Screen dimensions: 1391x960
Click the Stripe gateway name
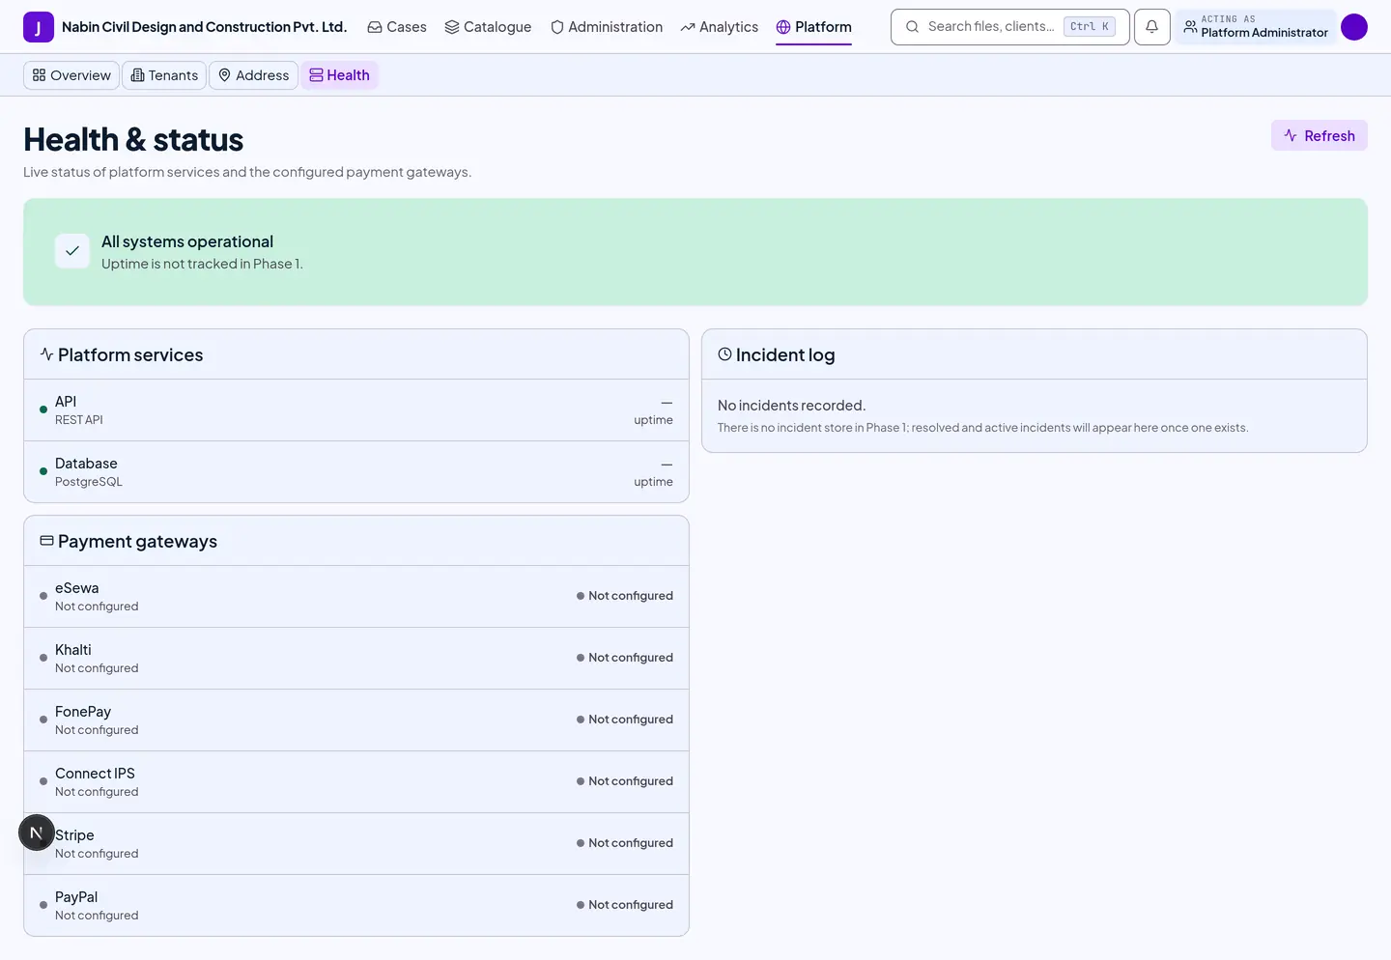click(74, 835)
